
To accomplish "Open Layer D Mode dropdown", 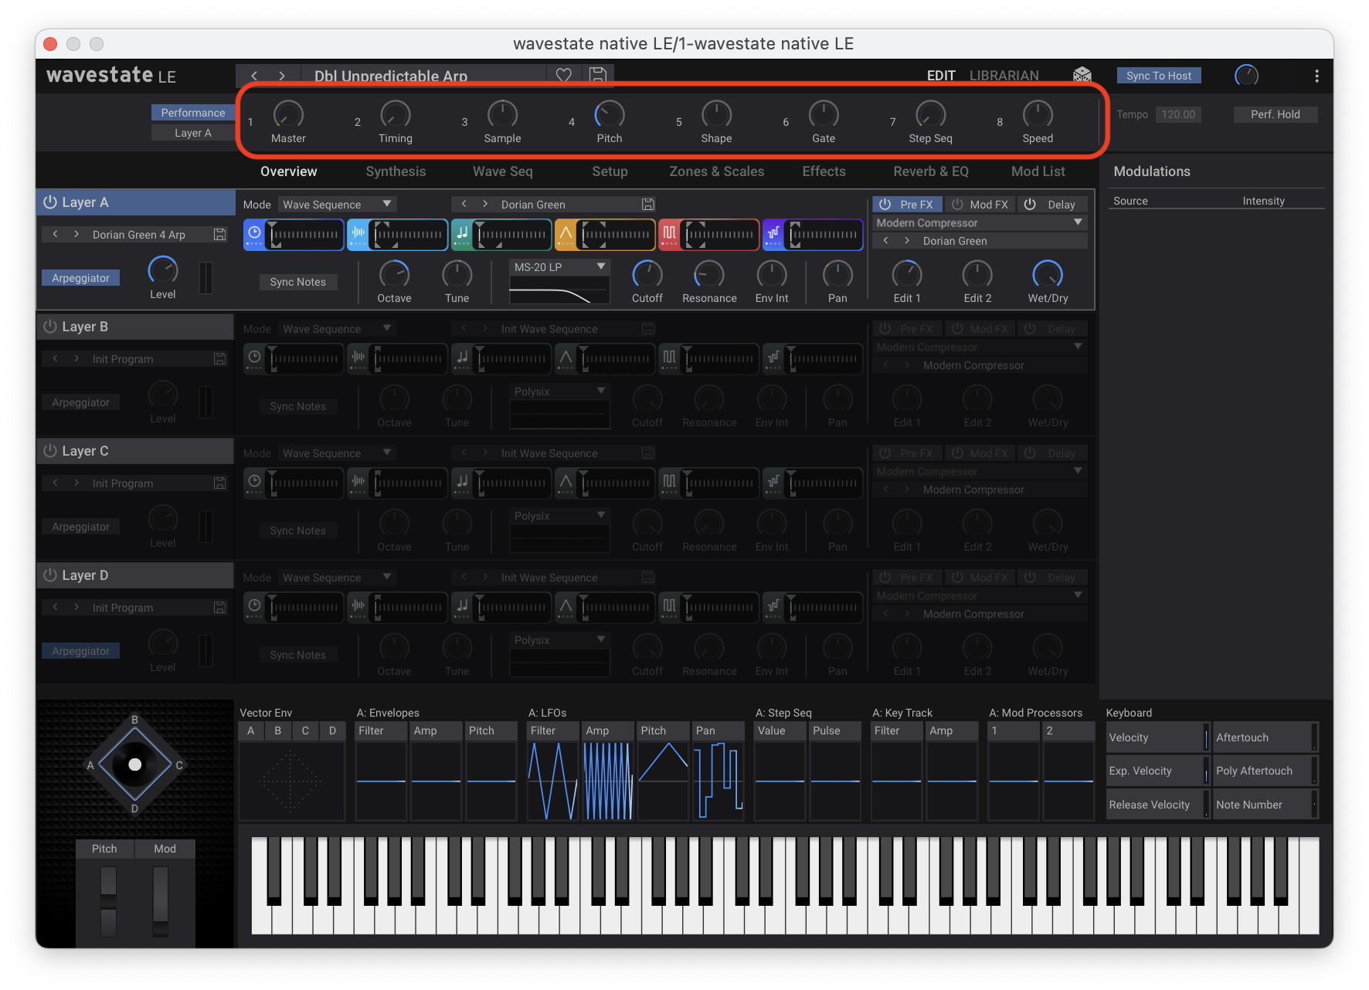I will [x=337, y=578].
